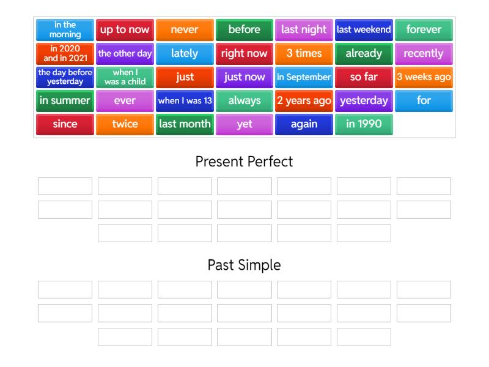
Task: Choose the "3 weeks ago" tile
Action: click(424, 77)
